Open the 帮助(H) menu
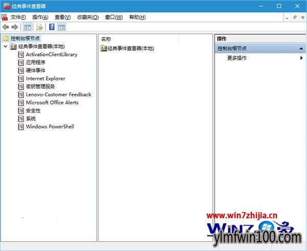 pyautogui.click(x=138, y=17)
